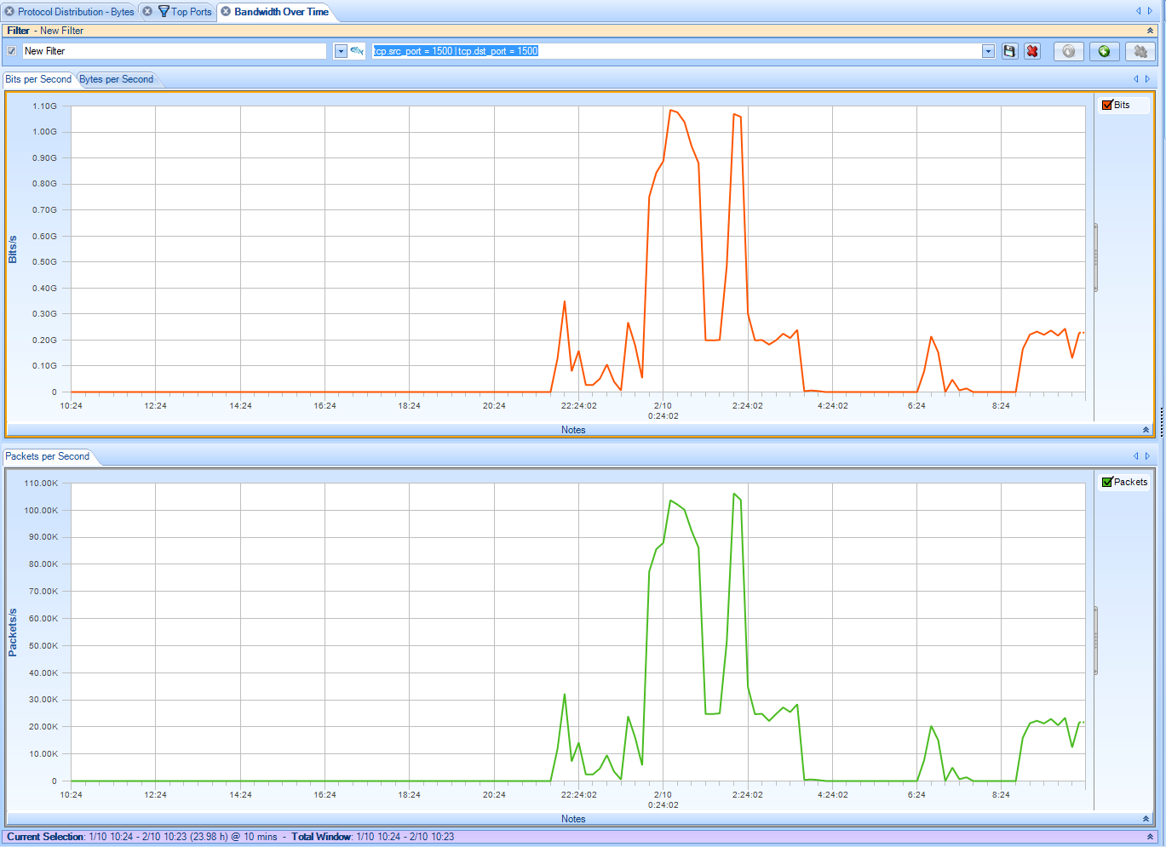Collapse the Filter panel with double chevron
1166x847 pixels.
click(x=1150, y=31)
